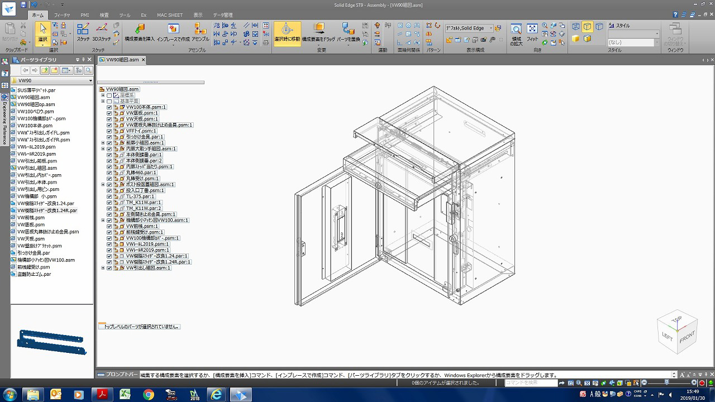Switch to the 検査 ribbon tab
715x402 pixels.
(104, 15)
